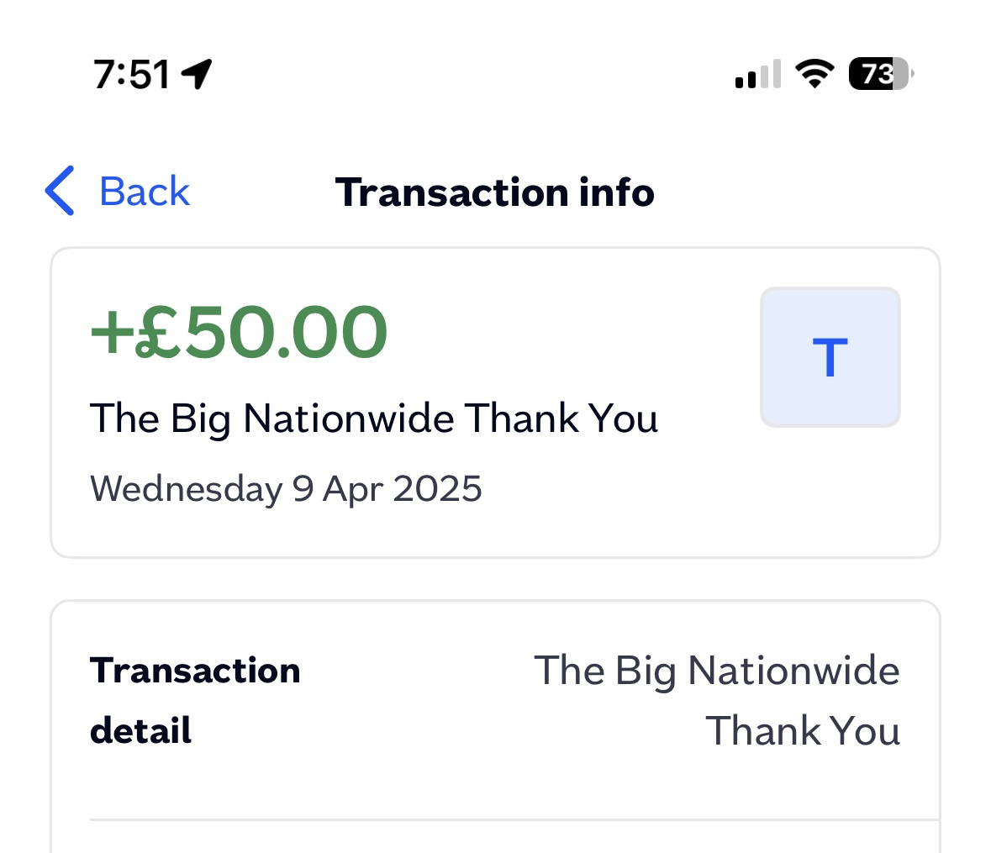This screenshot has height=853, width=991.
Task: Tap the Transaction detail label
Action: click(x=195, y=700)
